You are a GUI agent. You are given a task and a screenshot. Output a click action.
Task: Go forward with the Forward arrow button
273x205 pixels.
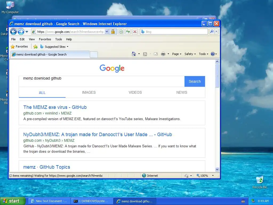(21, 32)
